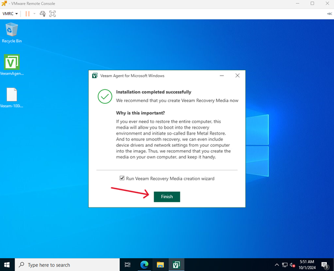The height and width of the screenshot is (271, 334).
Task: Click the pause virtual machine icon
Action: tap(27, 13)
